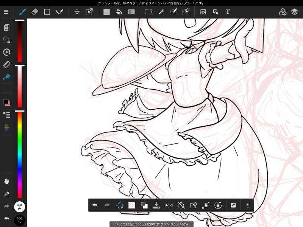Swap colors using overlapping squares icon
The width and height of the screenshot is (303, 227).
click(144, 205)
